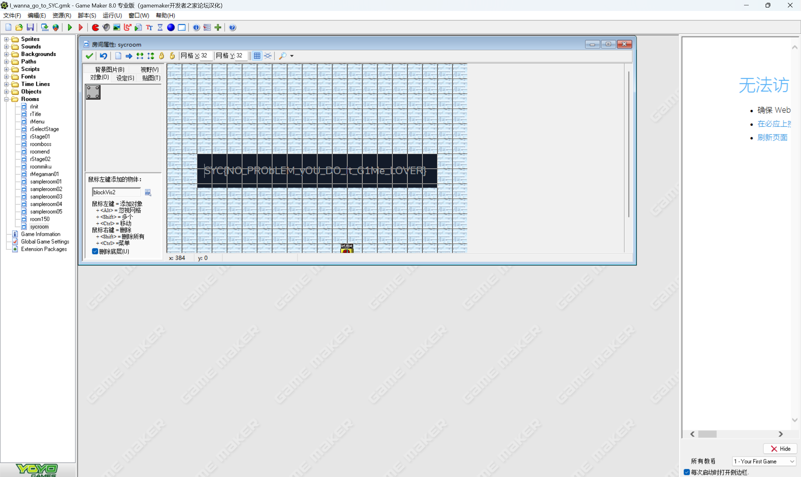Open the object selection menu beside blockVis2

(148, 192)
